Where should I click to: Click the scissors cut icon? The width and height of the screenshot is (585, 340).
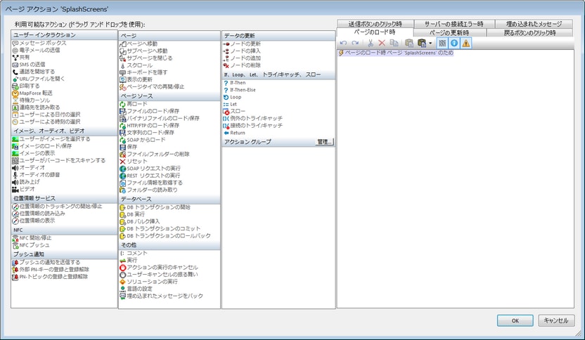[x=370, y=44]
